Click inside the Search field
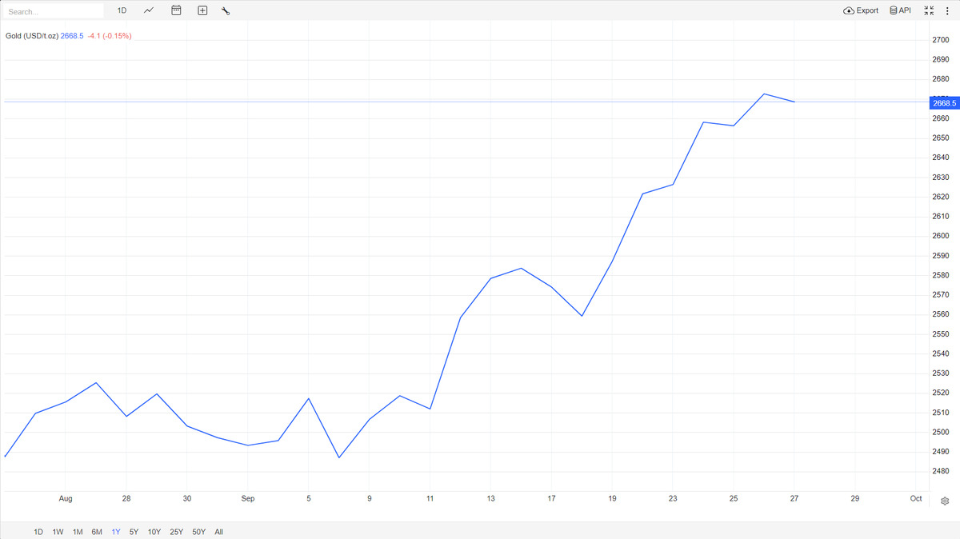Screen dimensions: 960x539 54,11
